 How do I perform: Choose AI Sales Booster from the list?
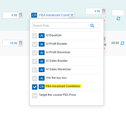[57, 61]
